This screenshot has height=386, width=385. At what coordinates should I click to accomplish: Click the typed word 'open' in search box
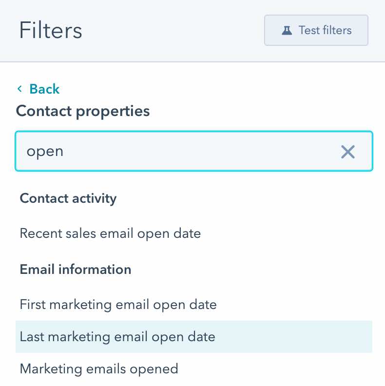pos(45,152)
